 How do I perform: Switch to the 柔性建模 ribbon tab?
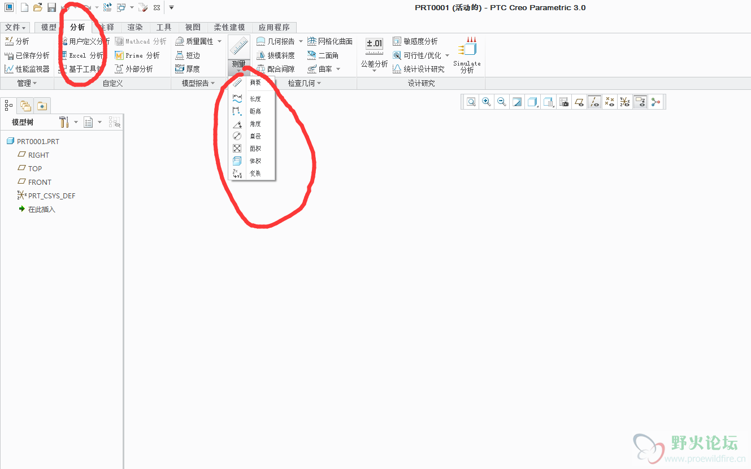coord(229,27)
